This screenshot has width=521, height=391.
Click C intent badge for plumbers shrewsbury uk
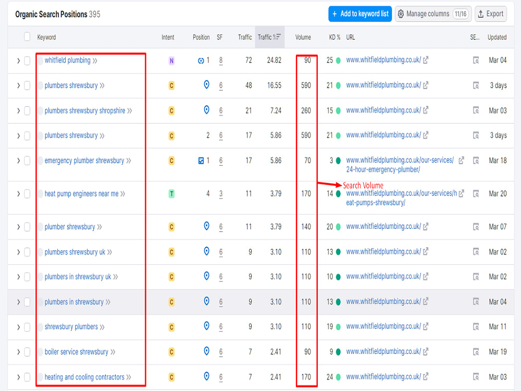171,252
